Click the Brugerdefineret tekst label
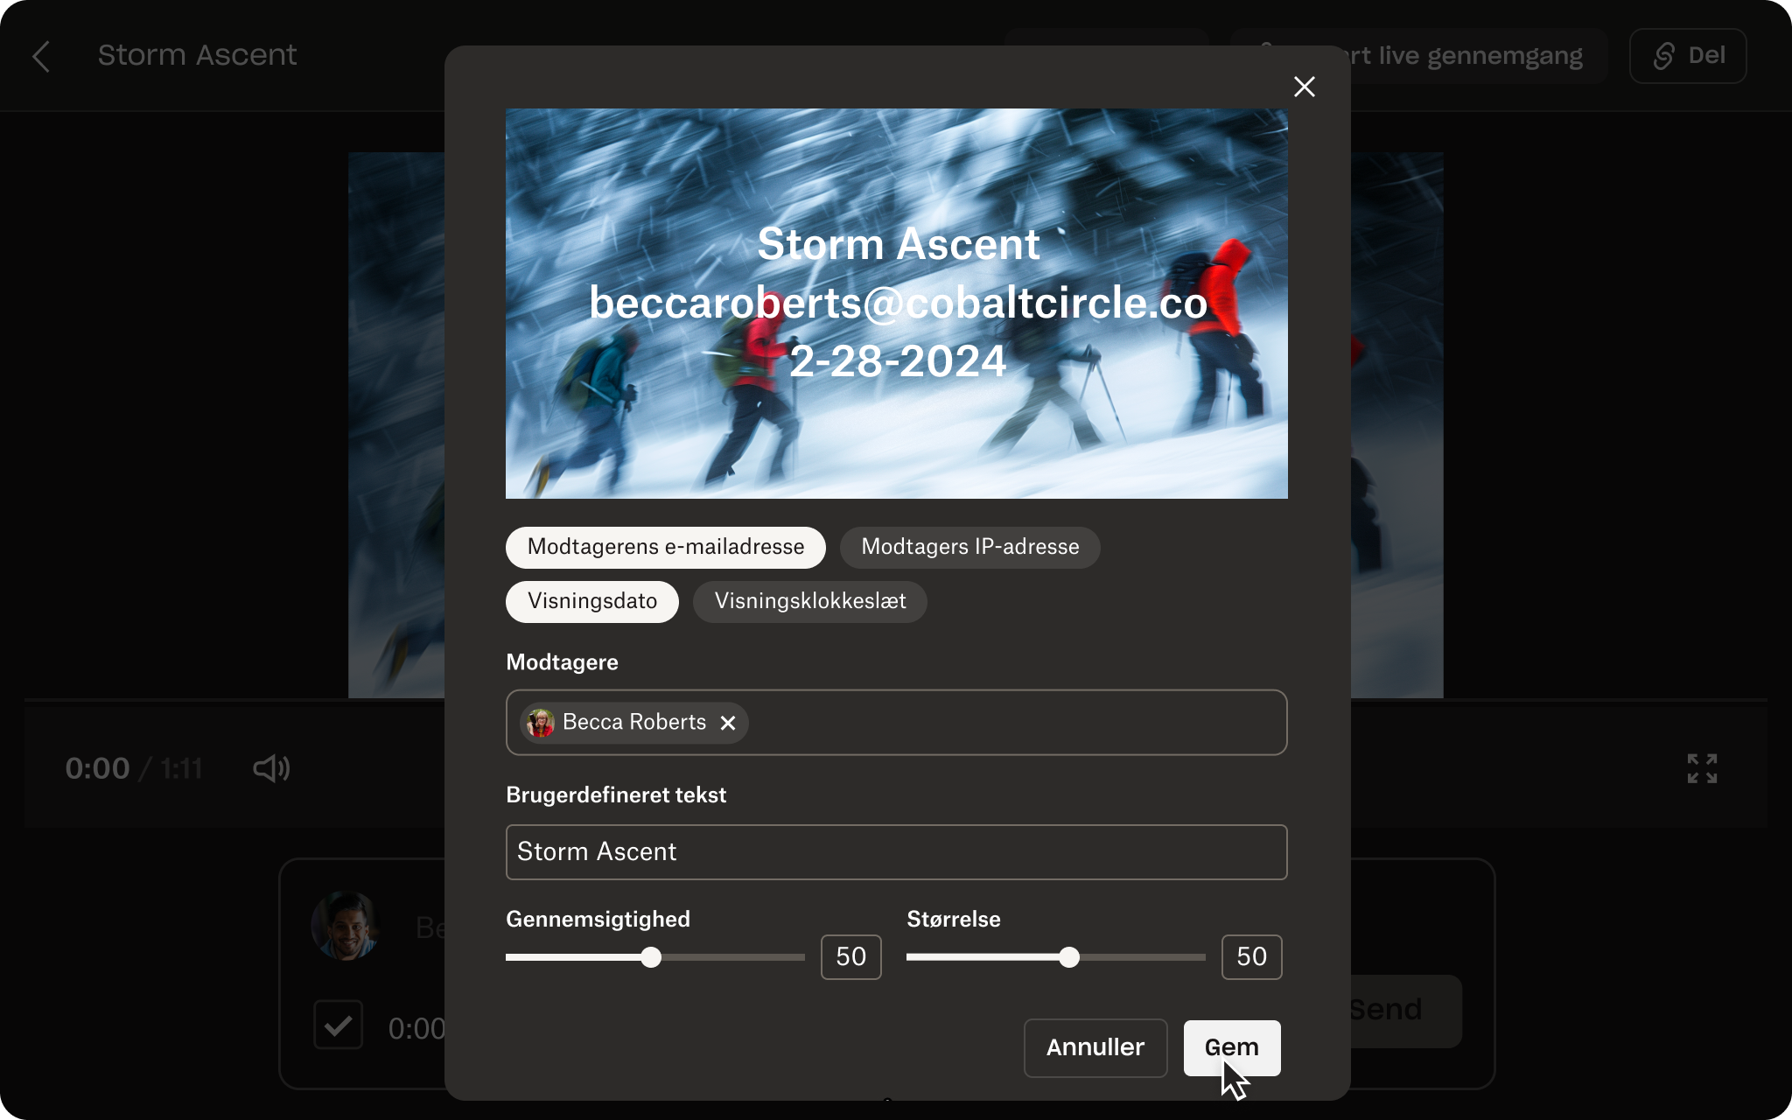The width and height of the screenshot is (1792, 1120). (616, 794)
